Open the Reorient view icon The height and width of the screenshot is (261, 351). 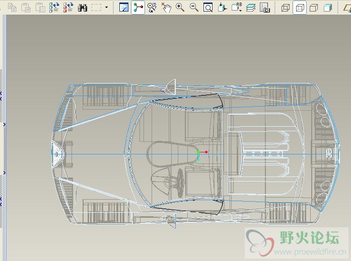click(x=222, y=8)
